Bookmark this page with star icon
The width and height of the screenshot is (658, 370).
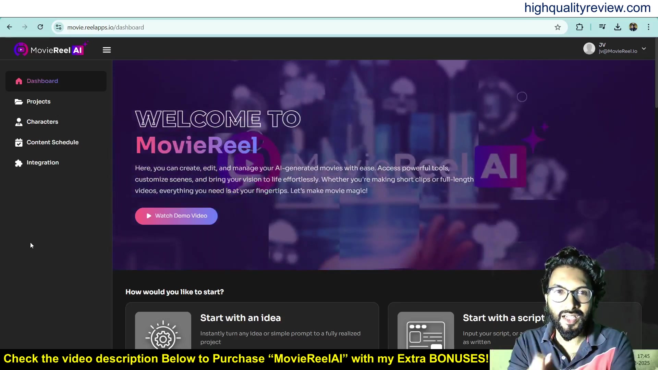(558, 27)
